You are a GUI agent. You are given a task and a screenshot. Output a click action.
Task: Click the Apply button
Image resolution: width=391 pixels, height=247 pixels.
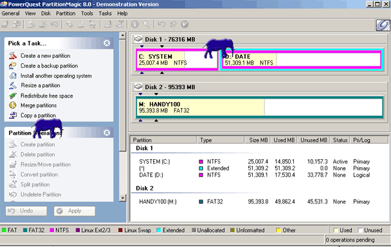click(74, 211)
